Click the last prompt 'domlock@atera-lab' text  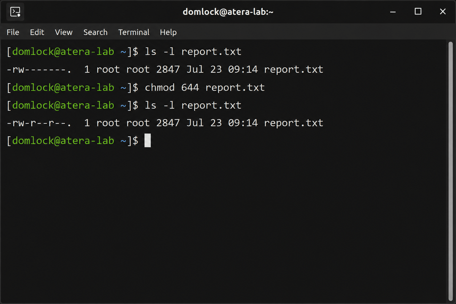pyautogui.click(x=63, y=141)
